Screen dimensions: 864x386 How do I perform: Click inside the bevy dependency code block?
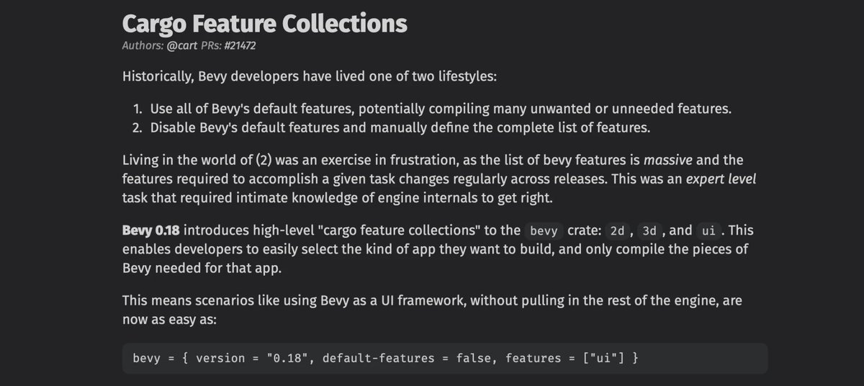click(445, 358)
